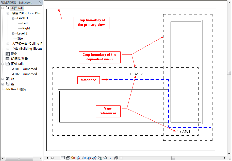The height and width of the screenshot is (161, 232).
Task: Click the drawing area scroll down arrow
Action: [x=229, y=154]
